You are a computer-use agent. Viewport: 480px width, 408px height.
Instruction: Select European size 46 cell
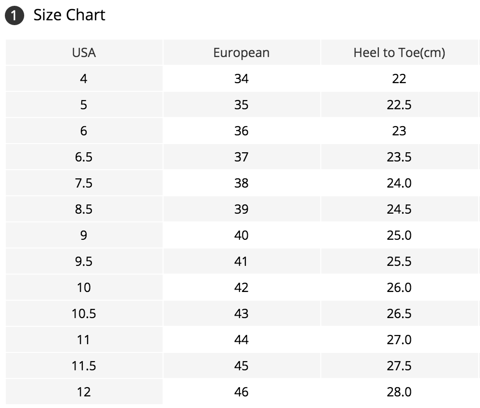click(241, 392)
